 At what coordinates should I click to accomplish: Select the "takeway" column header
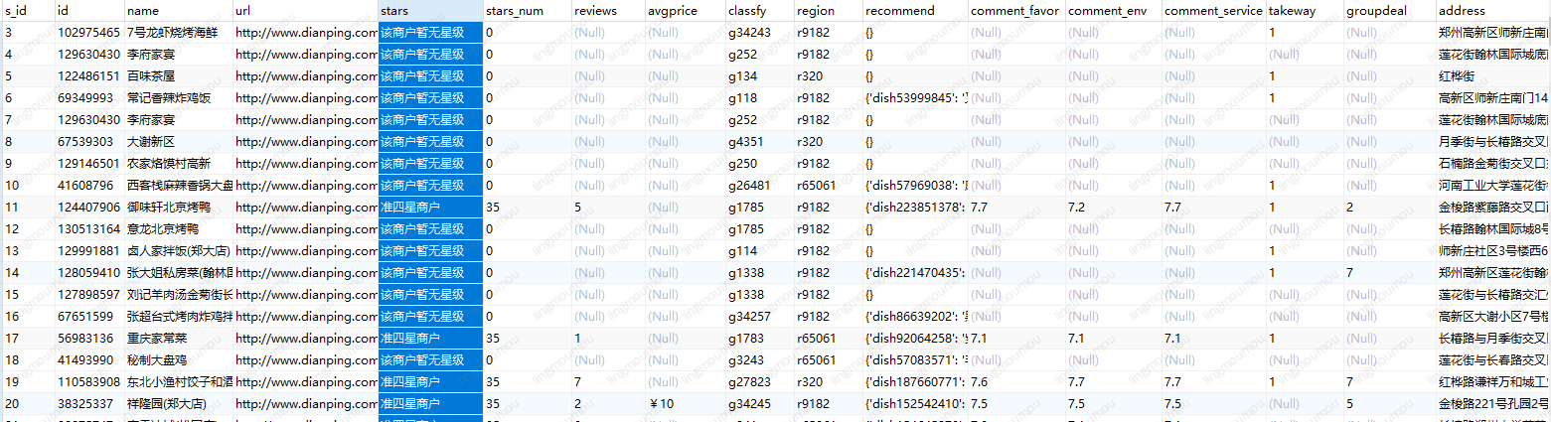[x=1302, y=11]
